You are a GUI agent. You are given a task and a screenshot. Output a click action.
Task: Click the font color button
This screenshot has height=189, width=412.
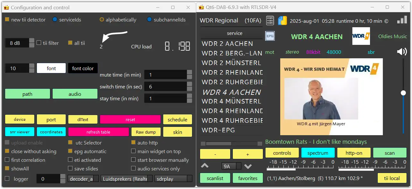tap(83, 68)
